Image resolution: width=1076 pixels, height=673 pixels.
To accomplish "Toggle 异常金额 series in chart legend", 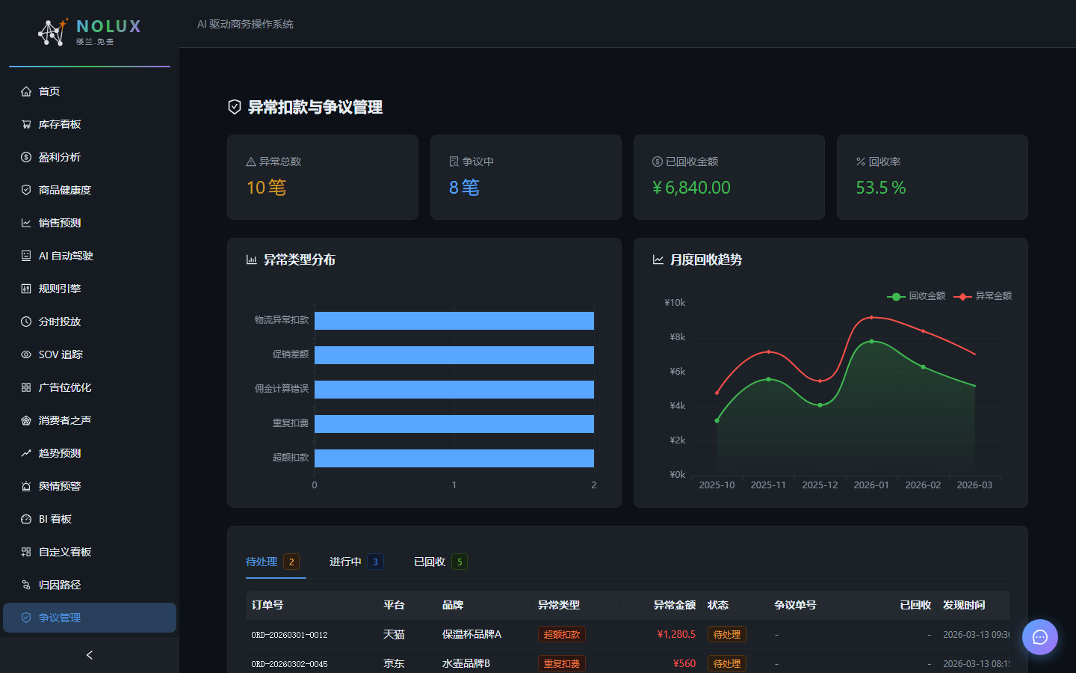I will (x=983, y=296).
